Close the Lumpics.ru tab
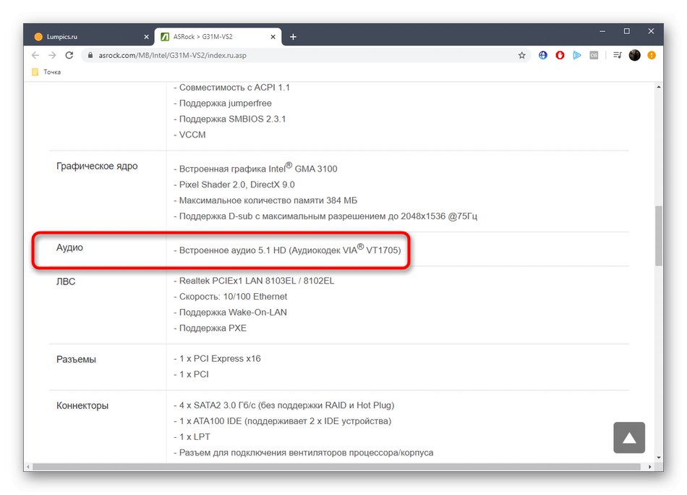 pos(146,37)
